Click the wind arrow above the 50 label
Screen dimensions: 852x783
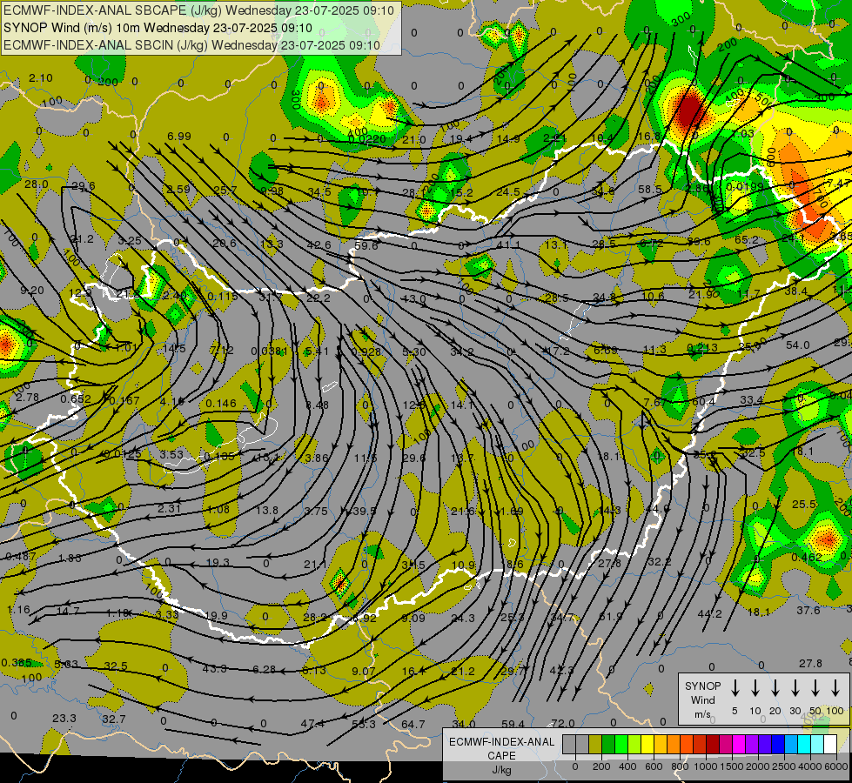tap(815, 688)
